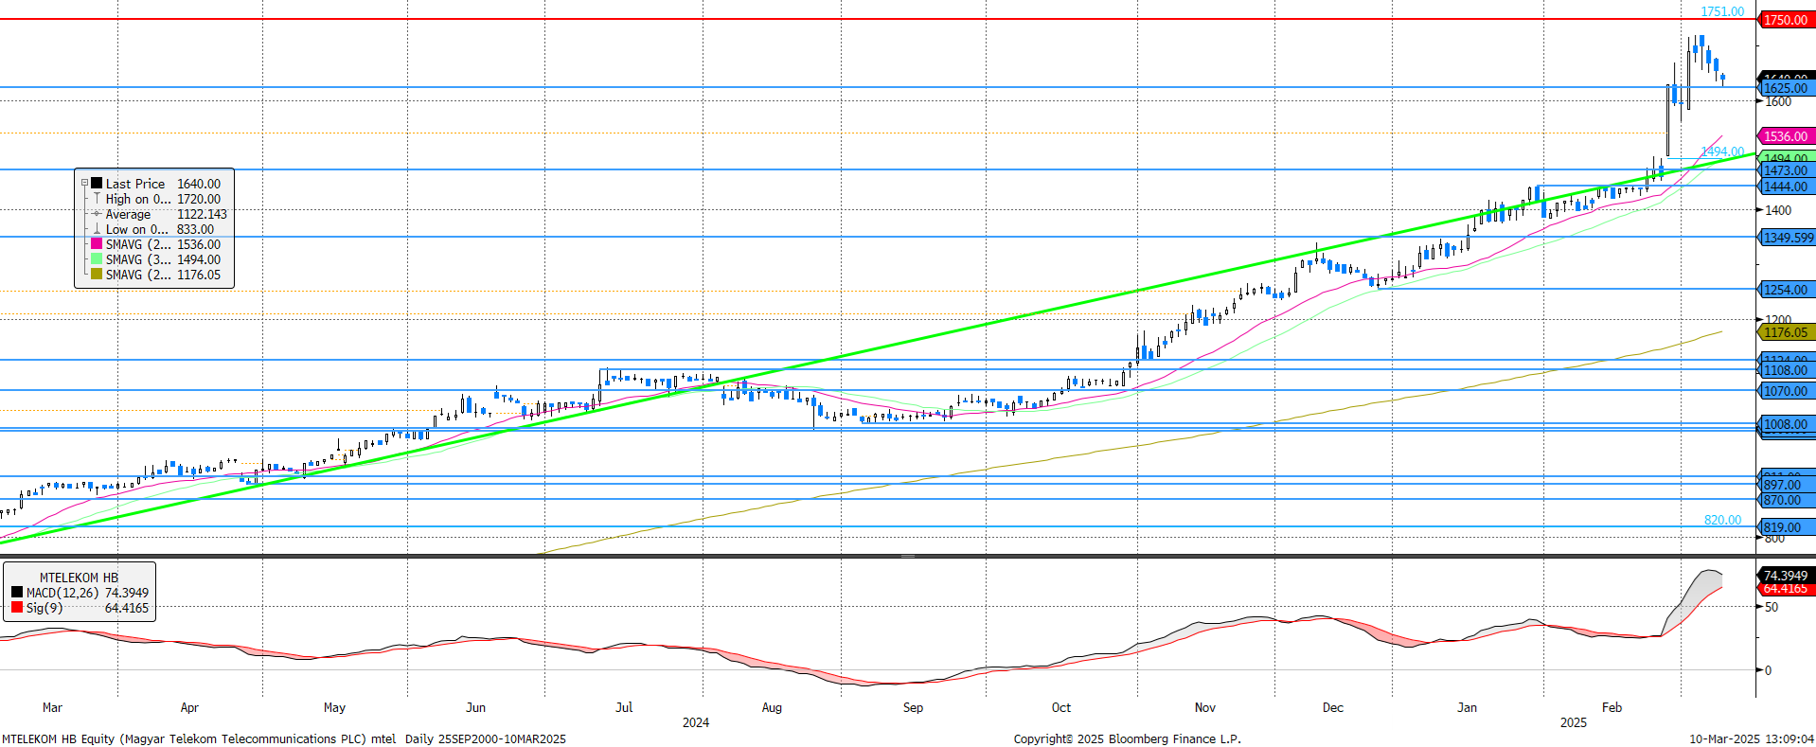Click the 2024 year label

coord(696,722)
